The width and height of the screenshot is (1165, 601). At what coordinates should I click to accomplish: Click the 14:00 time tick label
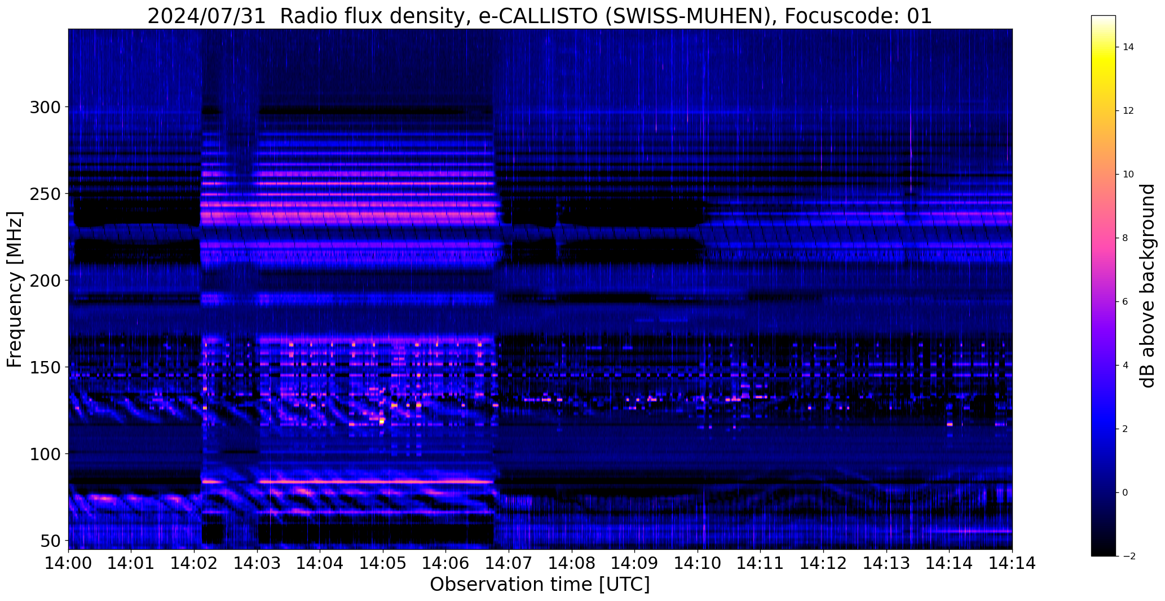coord(68,563)
